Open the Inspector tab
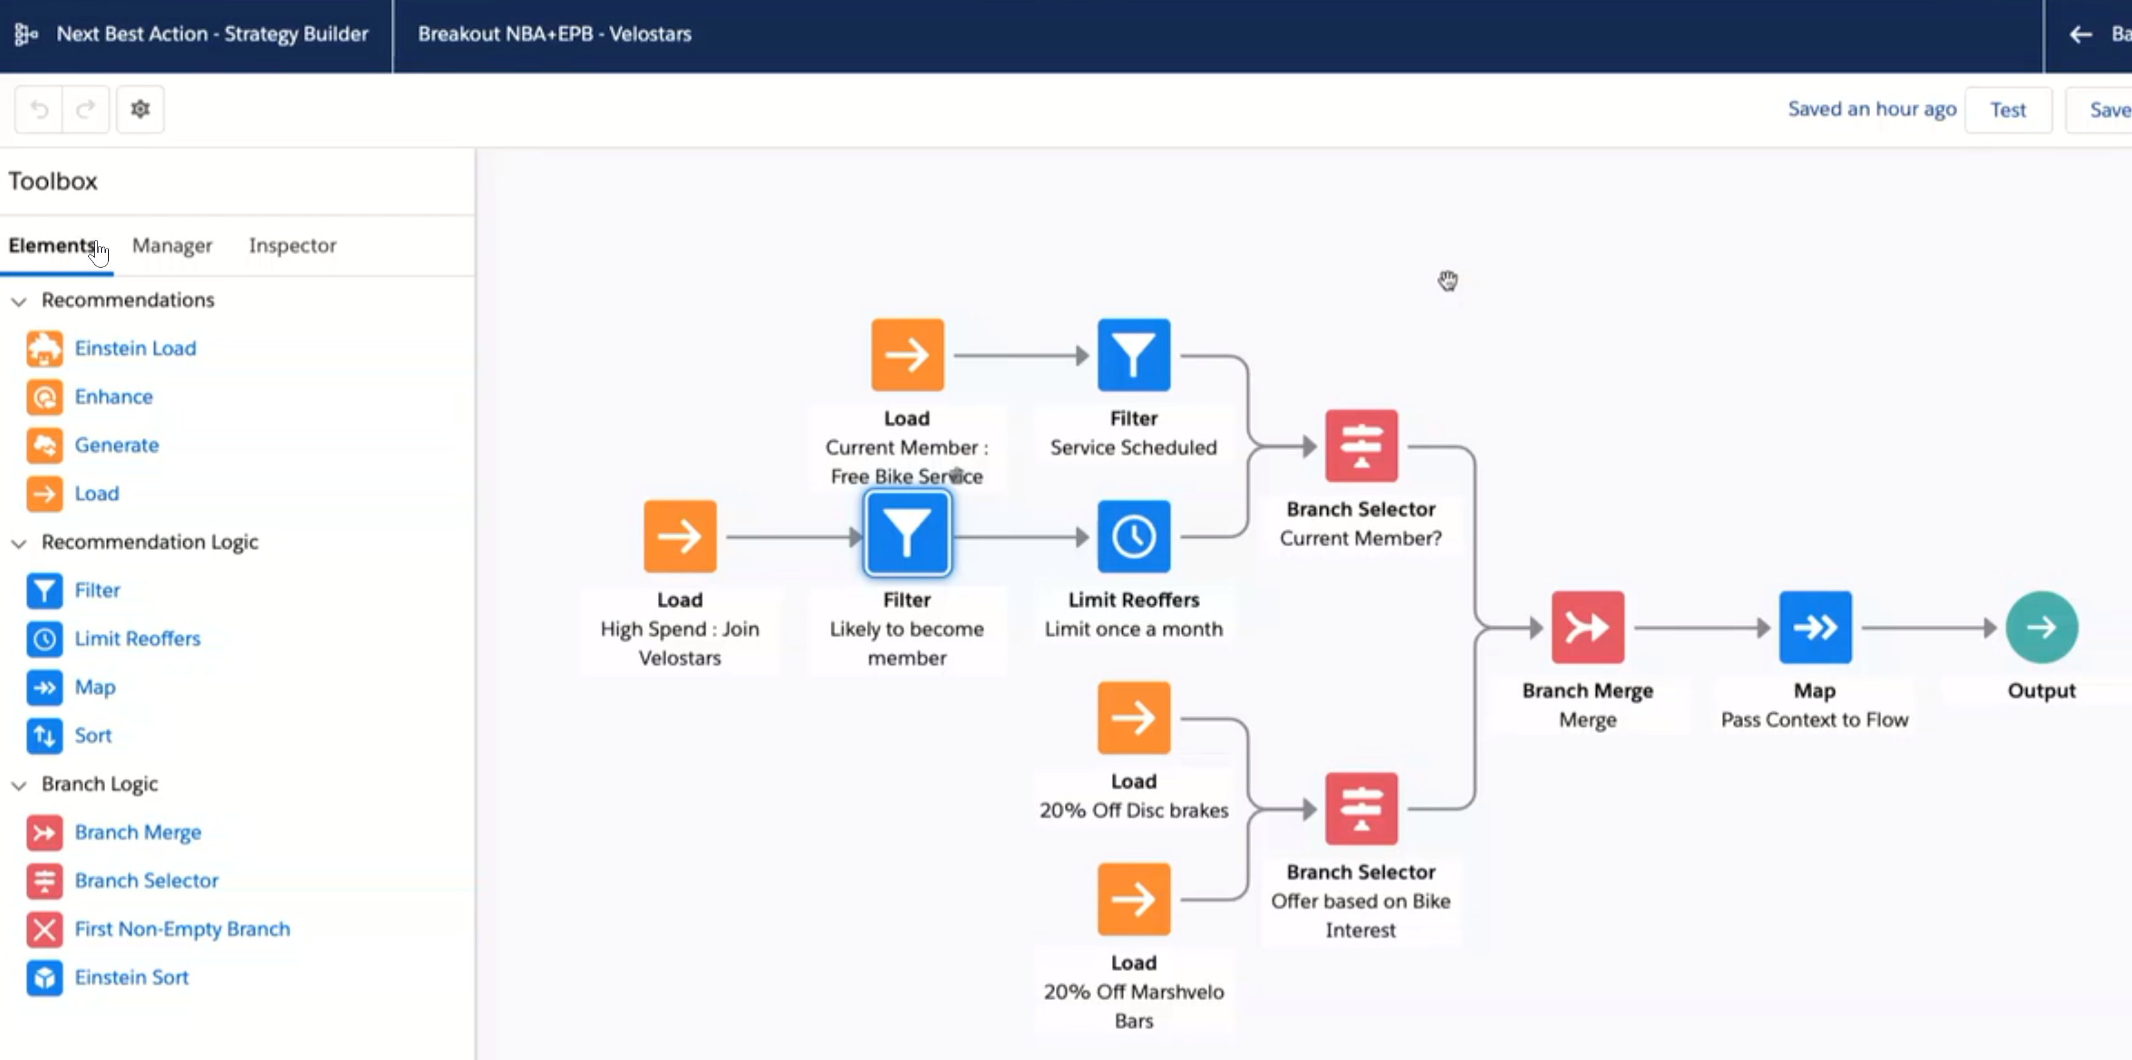The width and height of the screenshot is (2132, 1060). (x=292, y=246)
